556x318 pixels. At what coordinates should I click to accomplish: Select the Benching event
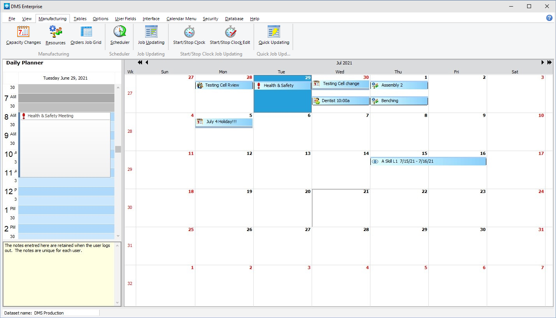(399, 101)
